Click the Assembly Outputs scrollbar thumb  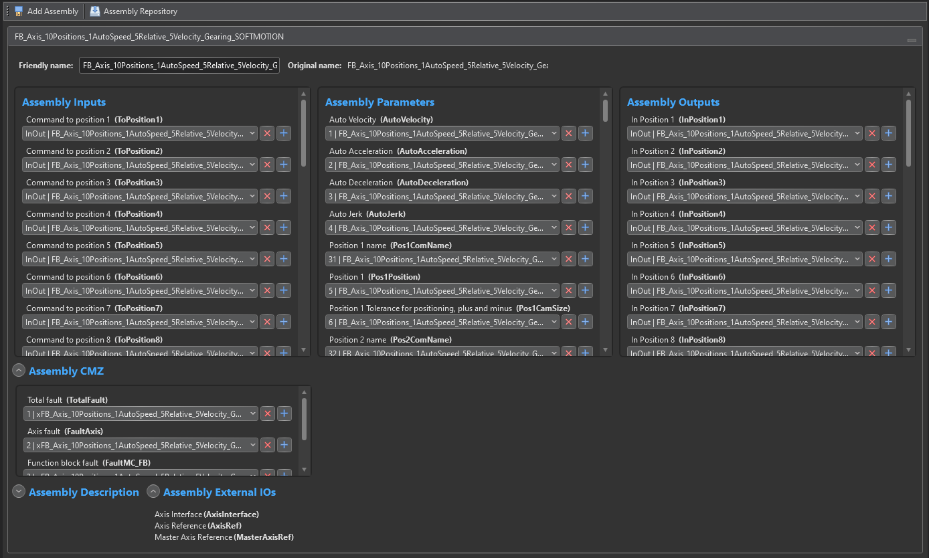908,133
